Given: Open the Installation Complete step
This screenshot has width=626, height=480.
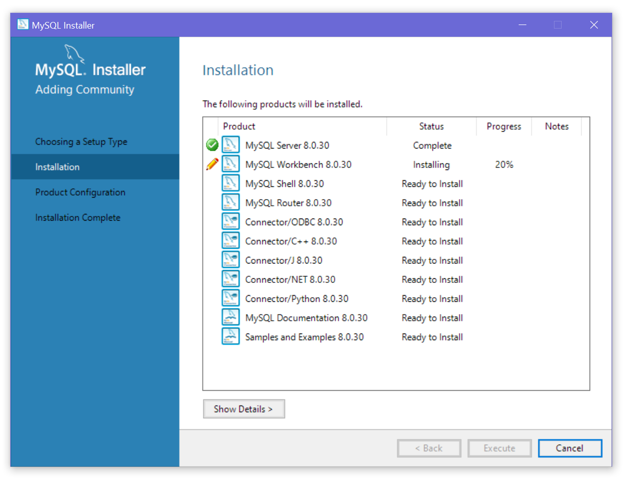Looking at the screenshot, I should coord(78,218).
